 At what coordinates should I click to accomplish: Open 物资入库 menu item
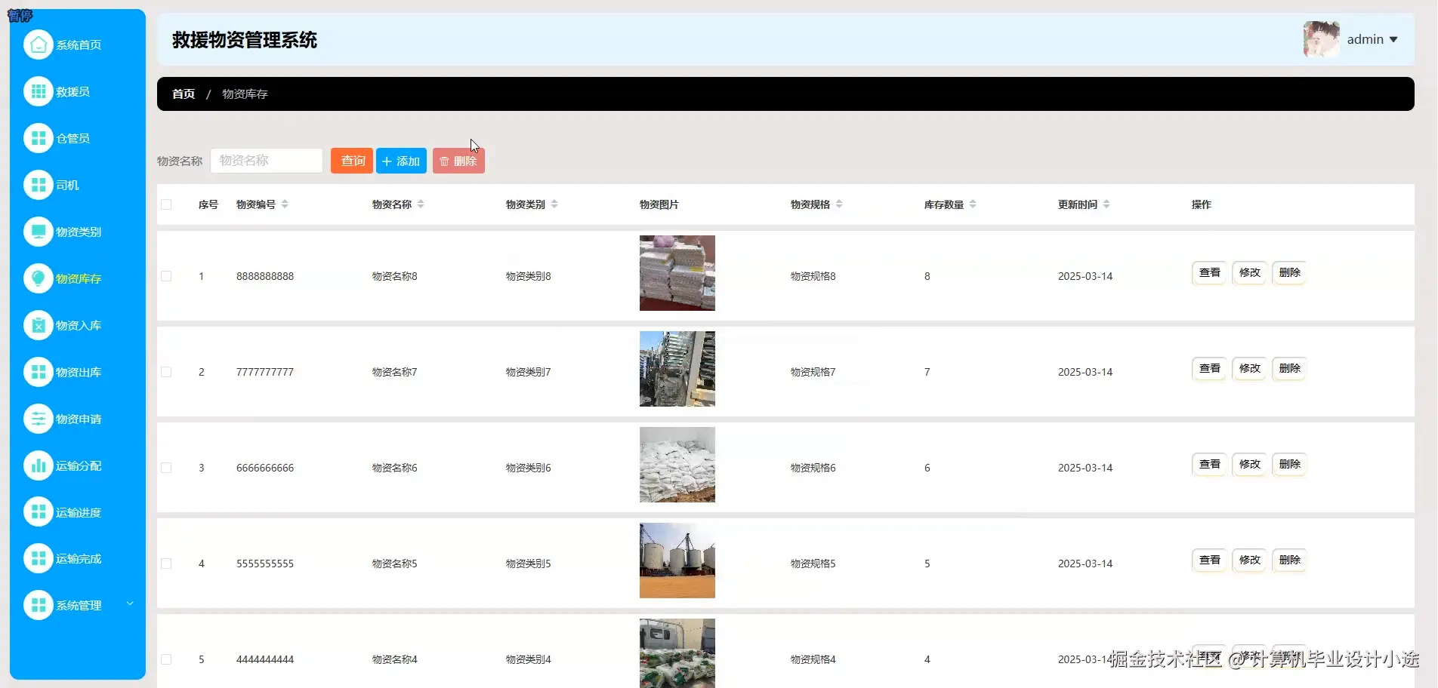click(x=78, y=325)
